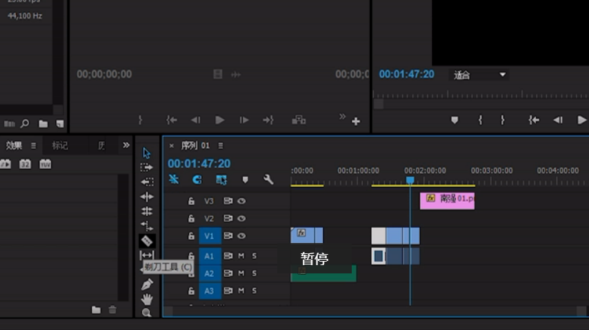Select the Track Select Forward tool
The height and width of the screenshot is (330, 589).
click(146, 167)
